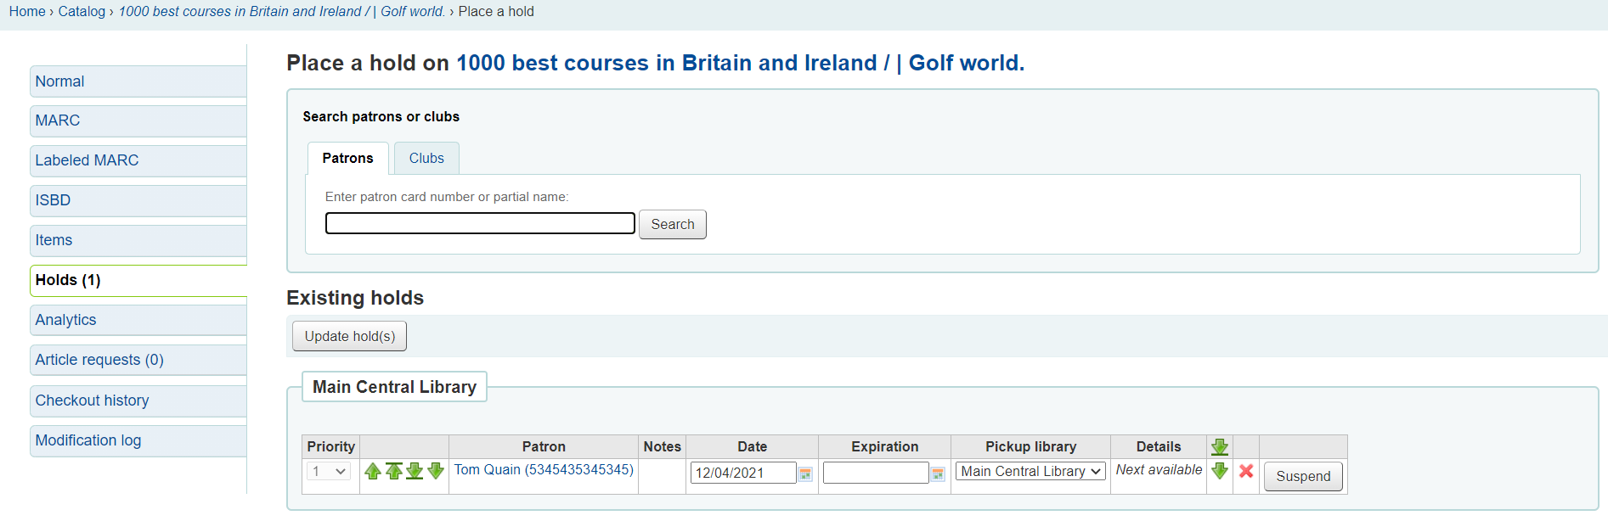Open Modification log

138,440
